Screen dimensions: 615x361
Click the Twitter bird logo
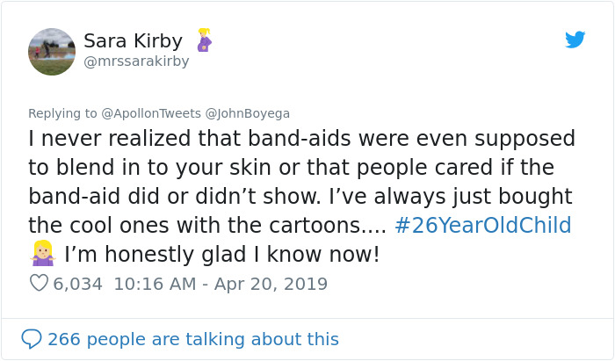click(x=575, y=40)
